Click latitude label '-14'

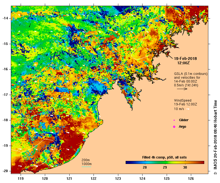5,18
